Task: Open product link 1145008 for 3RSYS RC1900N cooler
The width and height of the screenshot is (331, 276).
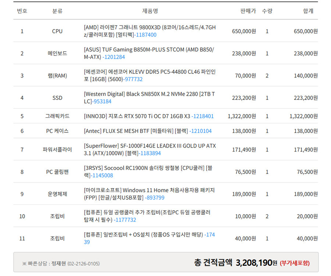Action: click(102, 175)
